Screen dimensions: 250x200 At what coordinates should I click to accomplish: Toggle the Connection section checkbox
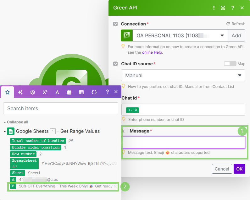pos(115,24)
